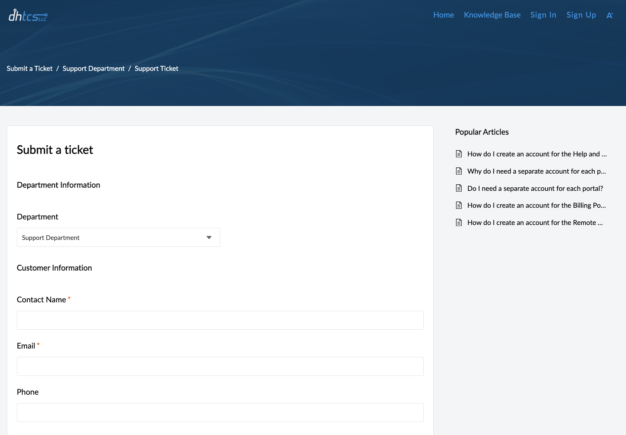Open article 'Do I need a separate account for each portal?'
Viewport: 626px width, 435px height.
[x=535, y=188]
